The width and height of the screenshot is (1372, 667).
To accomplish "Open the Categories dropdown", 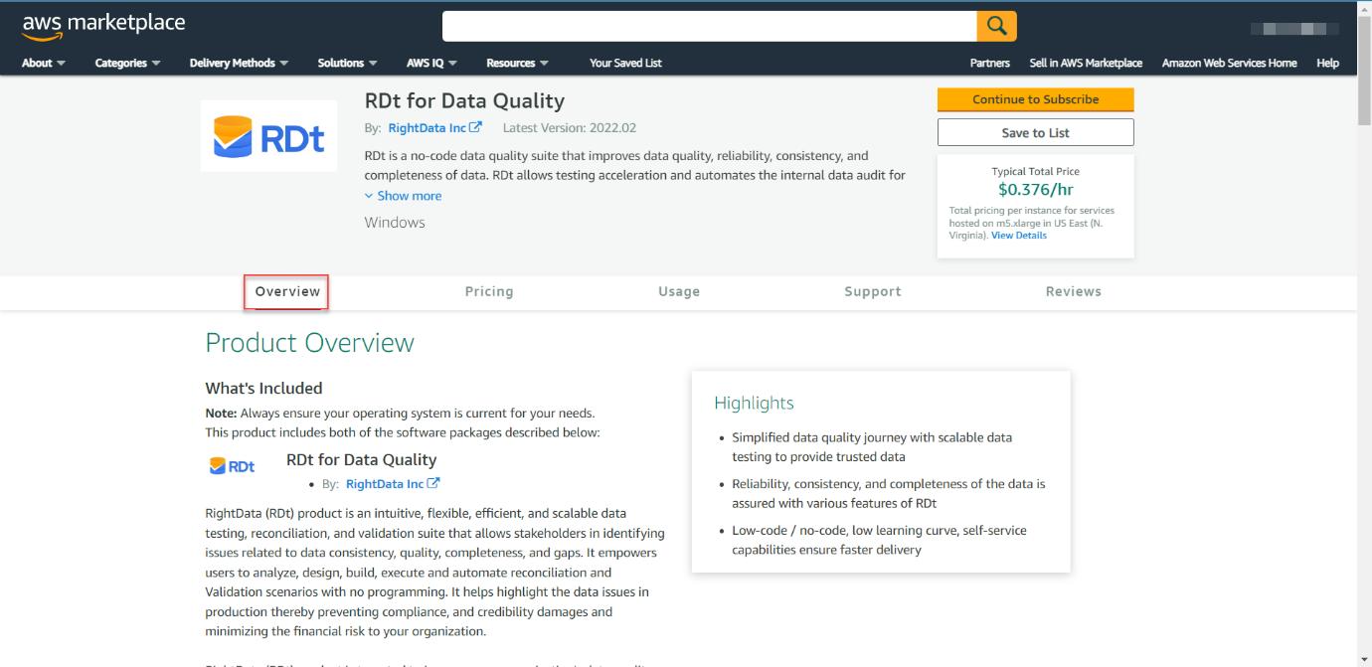I will 121,62.
